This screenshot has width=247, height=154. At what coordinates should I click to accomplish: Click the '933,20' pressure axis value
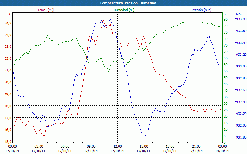click(241, 55)
